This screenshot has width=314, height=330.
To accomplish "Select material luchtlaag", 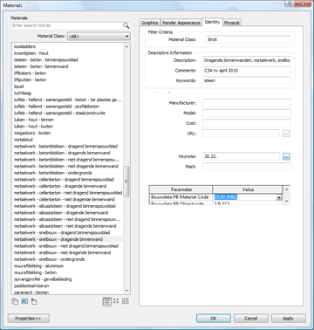I will 23,93.
